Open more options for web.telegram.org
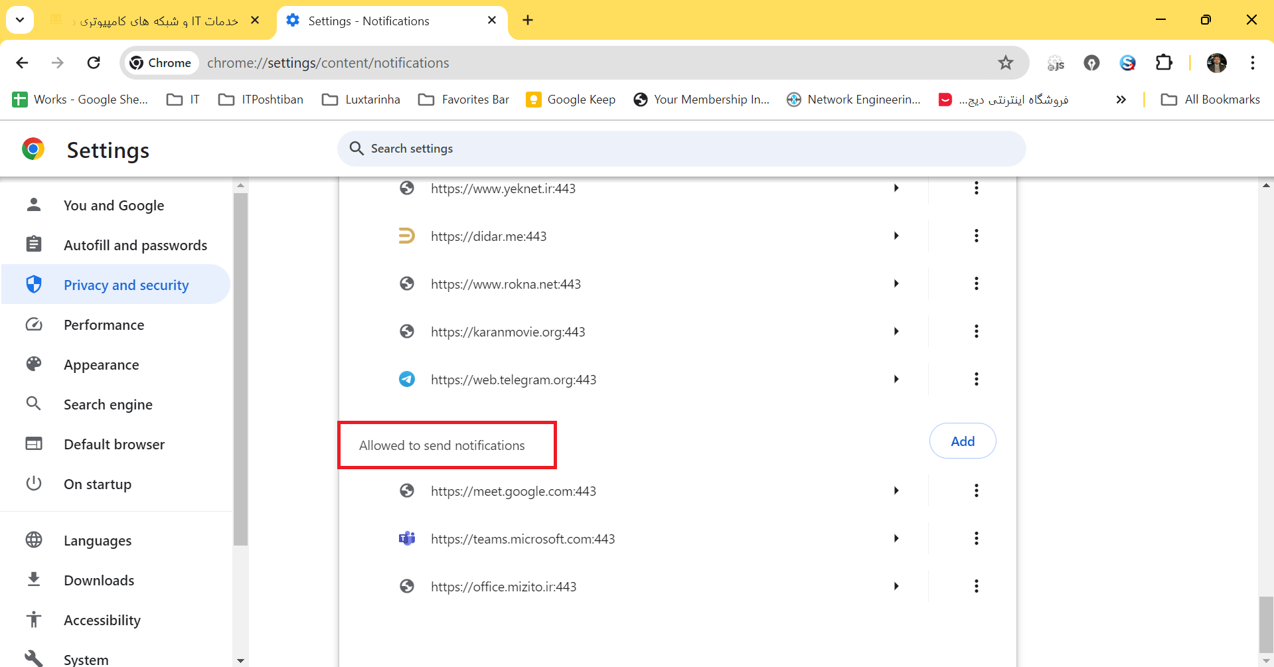The width and height of the screenshot is (1274, 667). click(976, 379)
